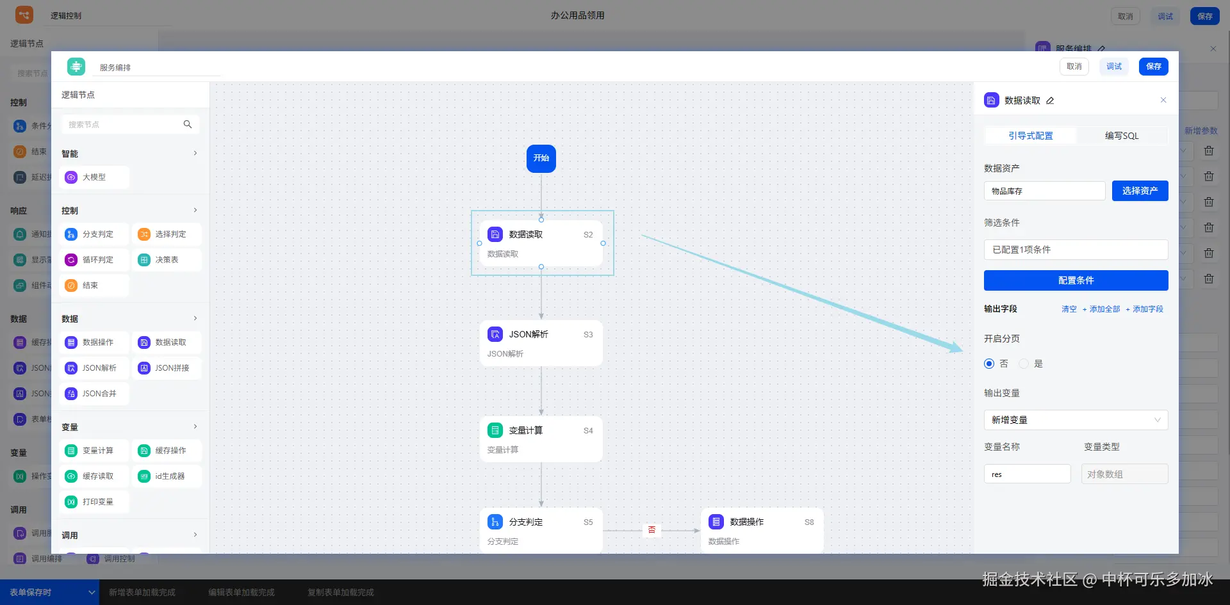Click the 选择资产 button
This screenshot has height=605, width=1230.
pos(1140,191)
